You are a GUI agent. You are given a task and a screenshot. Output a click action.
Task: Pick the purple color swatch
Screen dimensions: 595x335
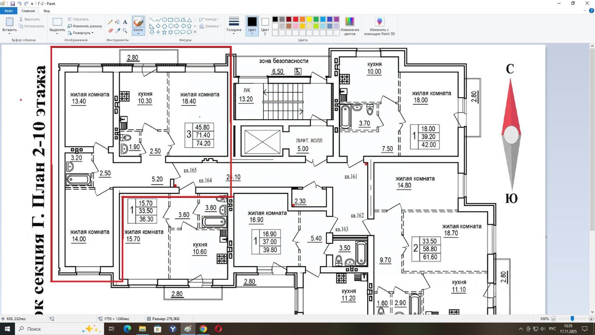337,19
